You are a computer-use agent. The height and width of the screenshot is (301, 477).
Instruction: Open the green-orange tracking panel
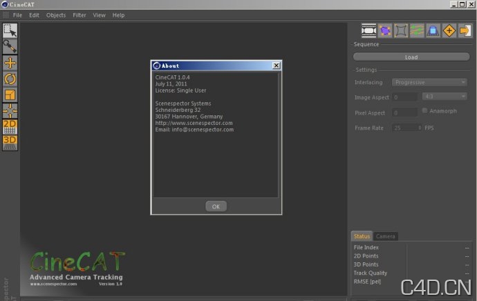417,30
